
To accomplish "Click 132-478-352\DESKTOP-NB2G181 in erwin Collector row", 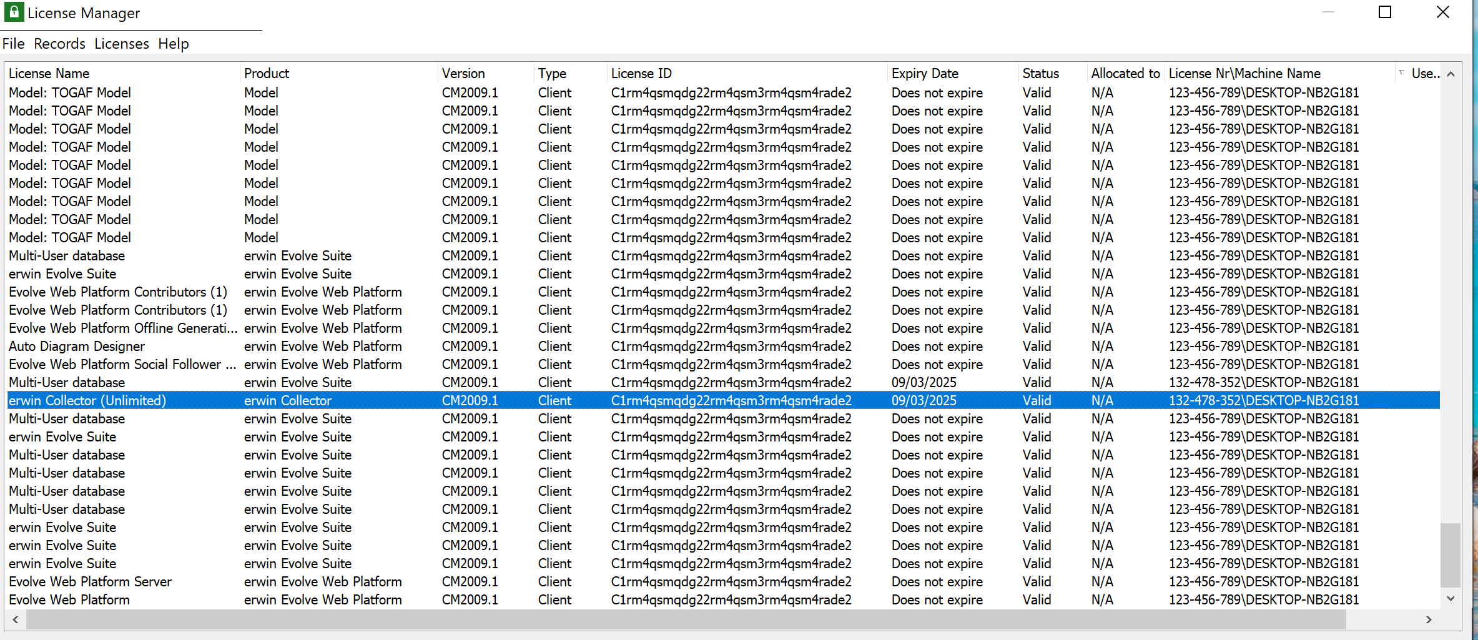I will [x=1264, y=400].
